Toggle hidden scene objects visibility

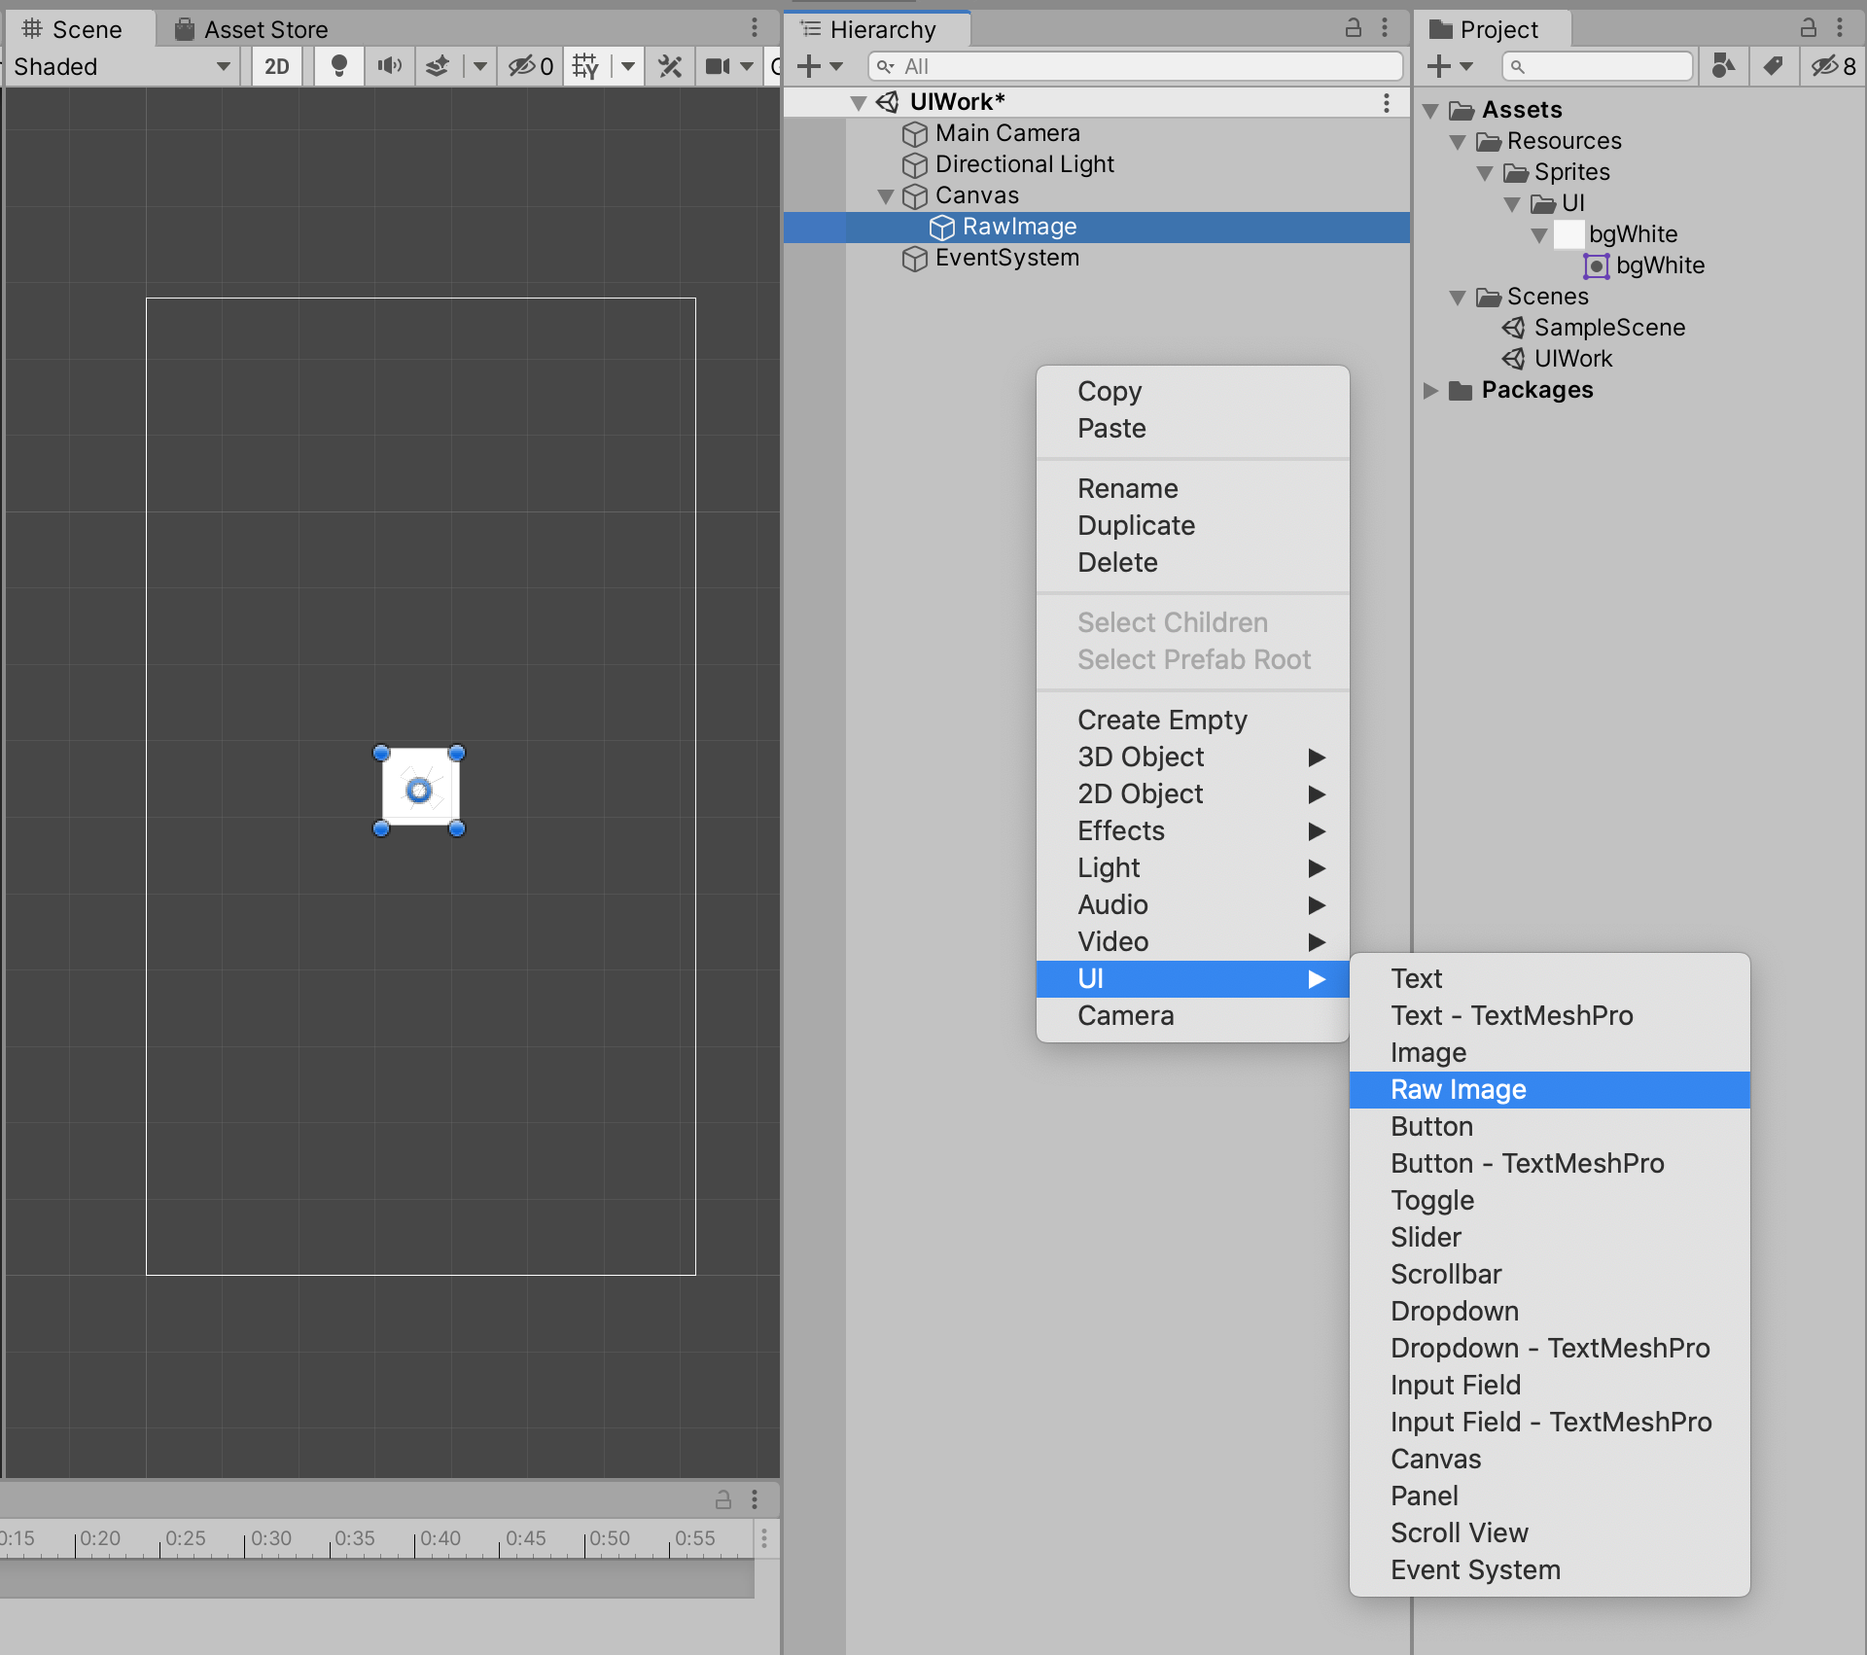click(x=530, y=66)
